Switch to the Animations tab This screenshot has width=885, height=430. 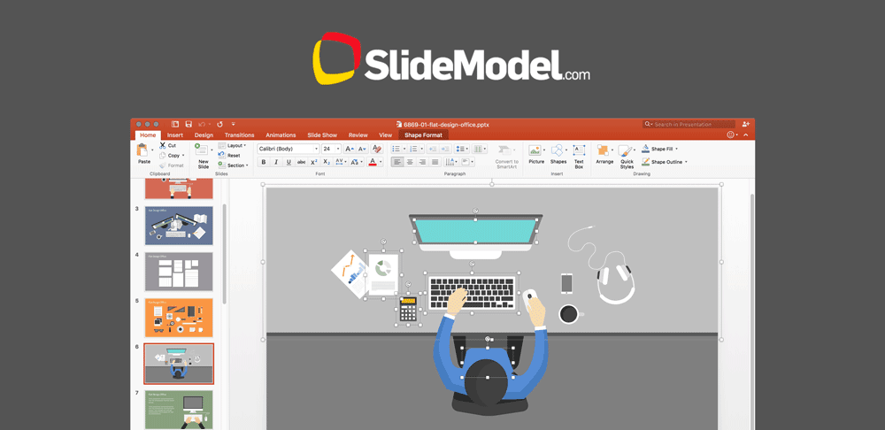(281, 135)
